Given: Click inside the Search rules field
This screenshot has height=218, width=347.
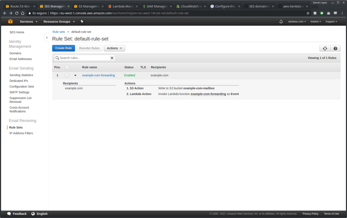Looking at the screenshot, I should 83,58.
